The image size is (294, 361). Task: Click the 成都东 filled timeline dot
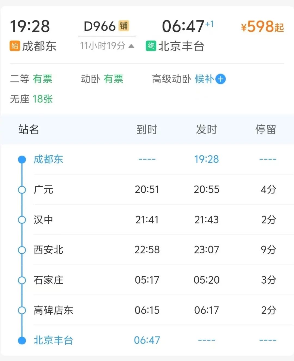22,159
